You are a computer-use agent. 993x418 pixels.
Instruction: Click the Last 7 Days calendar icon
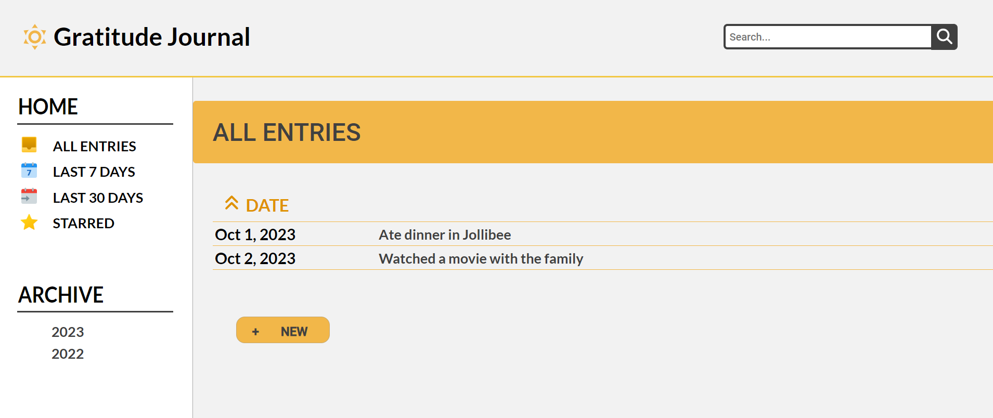click(29, 171)
